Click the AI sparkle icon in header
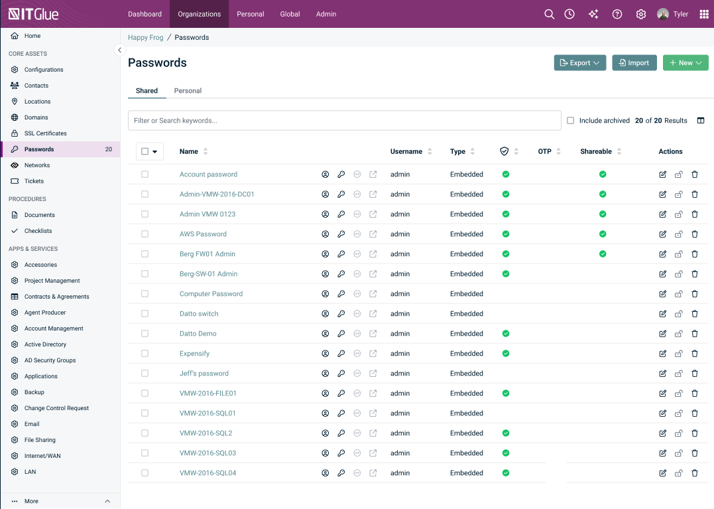 pos(593,14)
